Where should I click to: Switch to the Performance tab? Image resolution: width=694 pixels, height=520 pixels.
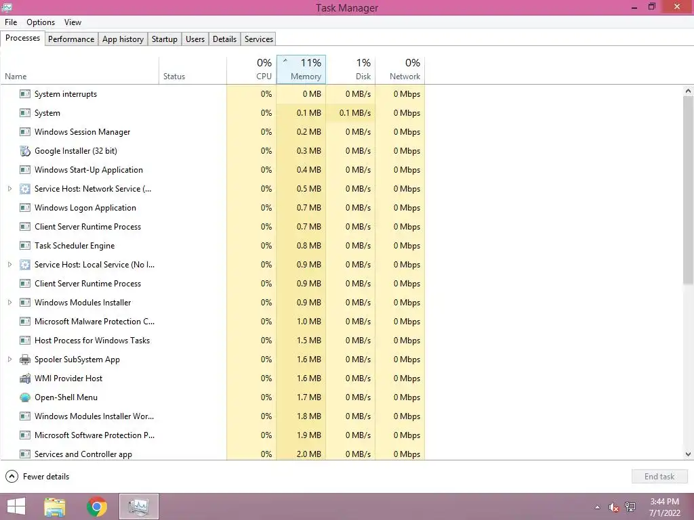[x=71, y=39]
